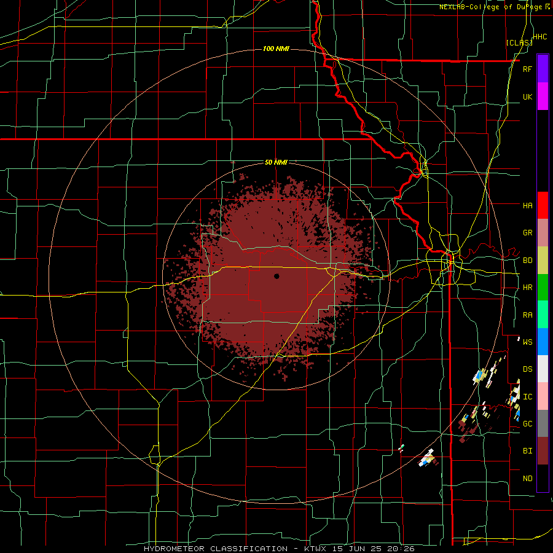
Task: Click the 15 JUN 25 20:26 timestamp
Action: 375,549
